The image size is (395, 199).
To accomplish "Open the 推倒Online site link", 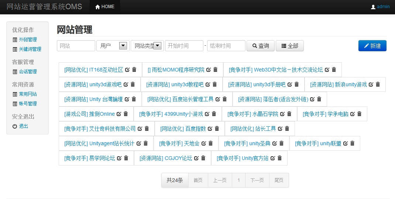I will click(x=89, y=114).
